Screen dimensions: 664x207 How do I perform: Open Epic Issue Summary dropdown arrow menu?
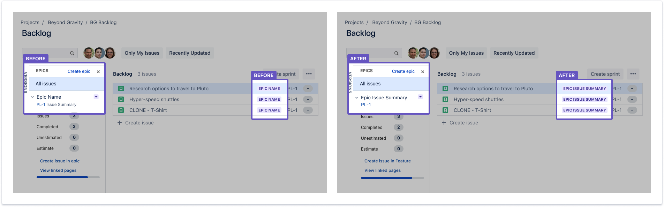421,97
